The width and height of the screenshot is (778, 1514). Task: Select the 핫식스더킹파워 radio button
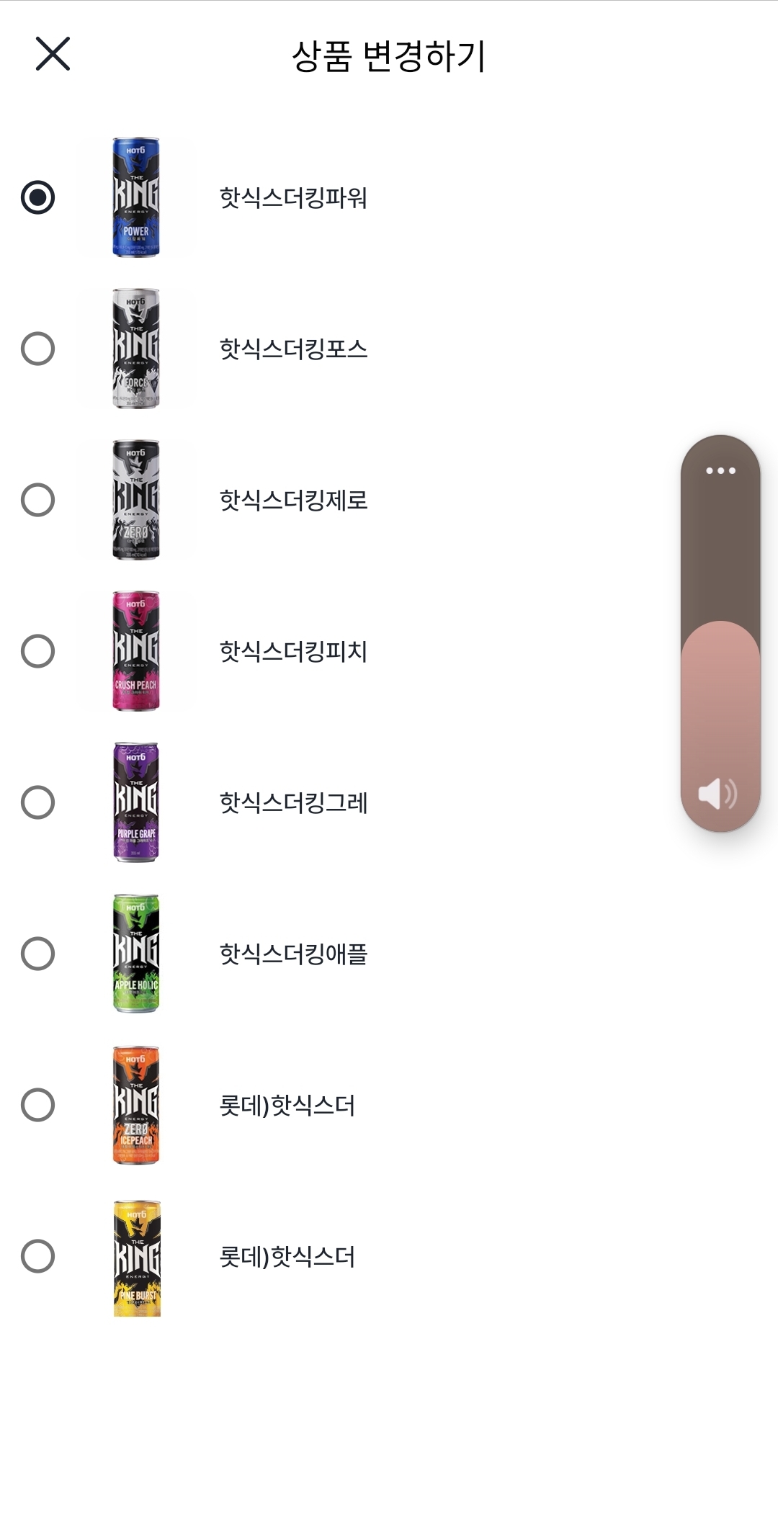click(x=38, y=197)
